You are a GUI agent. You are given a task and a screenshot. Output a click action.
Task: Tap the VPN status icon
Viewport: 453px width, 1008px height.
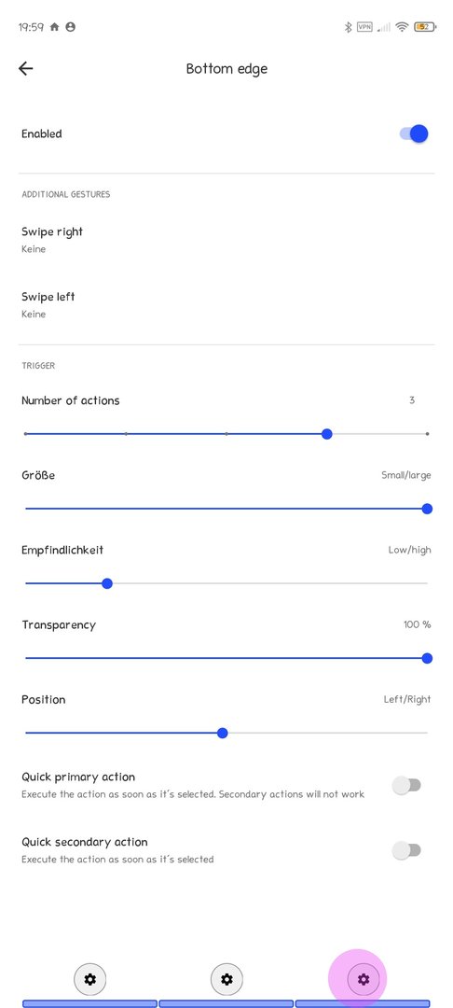click(x=364, y=27)
